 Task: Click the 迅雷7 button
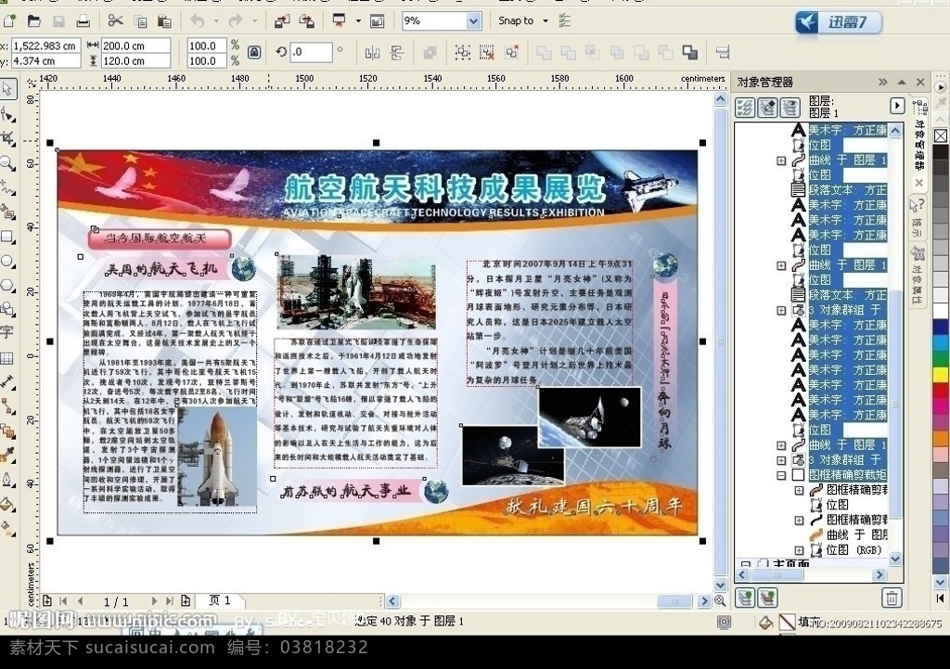(x=839, y=23)
